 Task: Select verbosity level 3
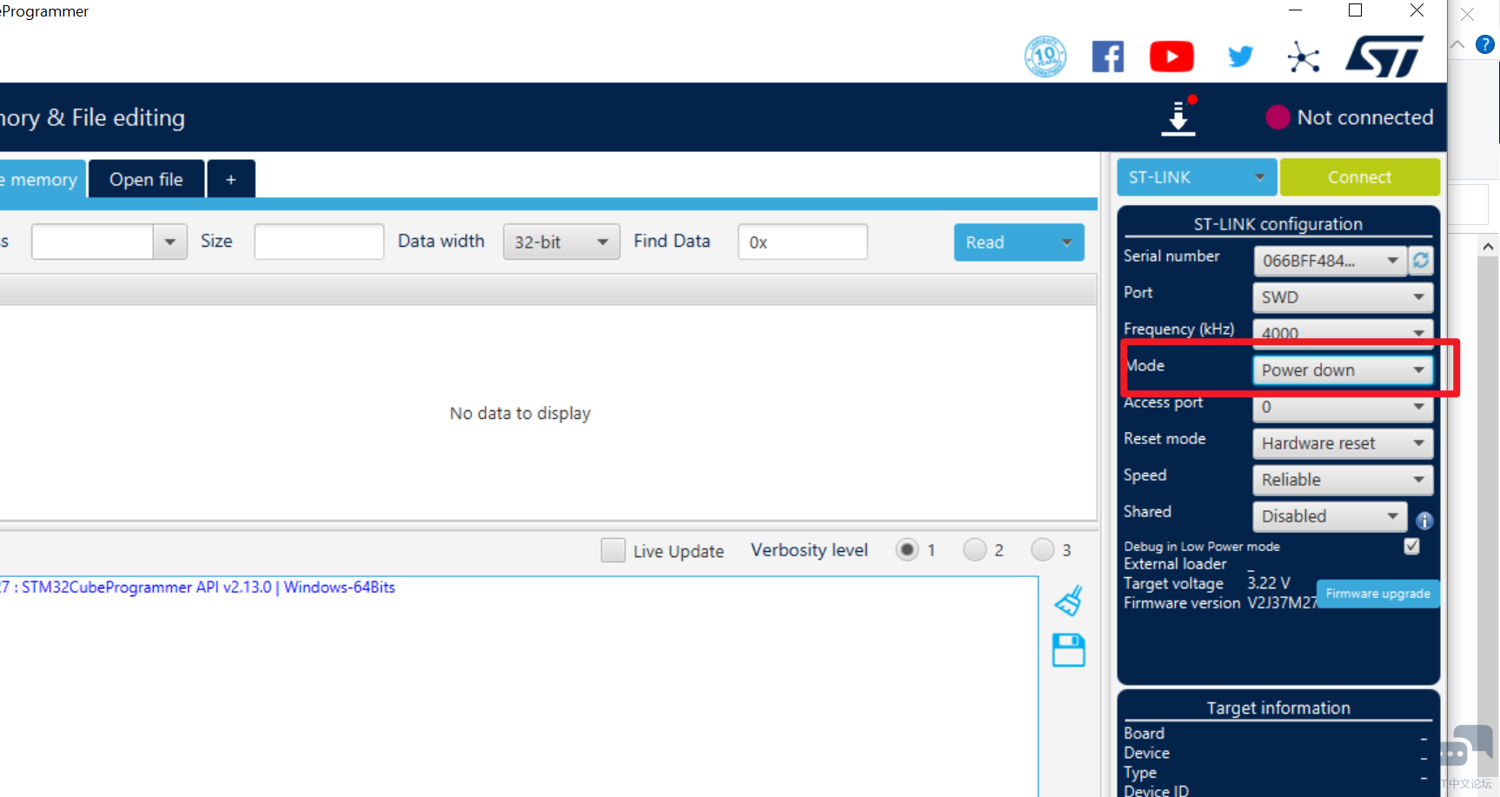tap(1043, 549)
